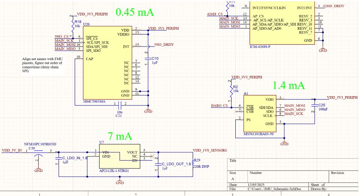Screen dimensions: 361x196
Task: Select the R29 220R DNP resistor
Action: click(193, 163)
